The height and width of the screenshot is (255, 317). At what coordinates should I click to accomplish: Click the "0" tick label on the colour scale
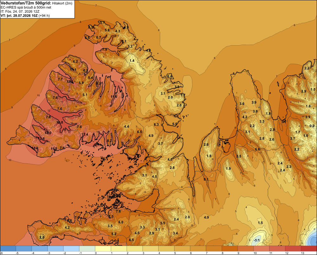[96, 253]
